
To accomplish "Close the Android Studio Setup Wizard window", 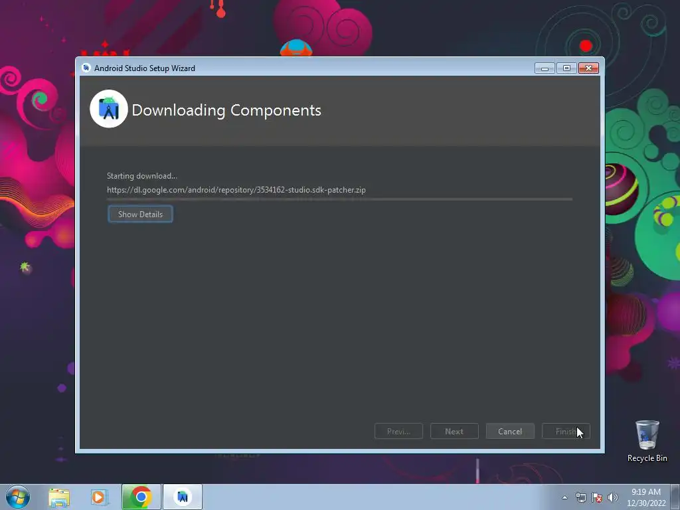I will (x=588, y=68).
